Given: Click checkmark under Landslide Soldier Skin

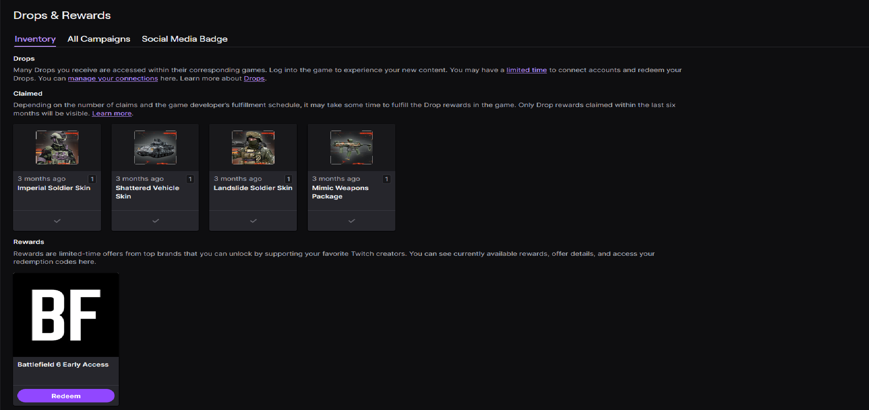Looking at the screenshot, I should [253, 221].
